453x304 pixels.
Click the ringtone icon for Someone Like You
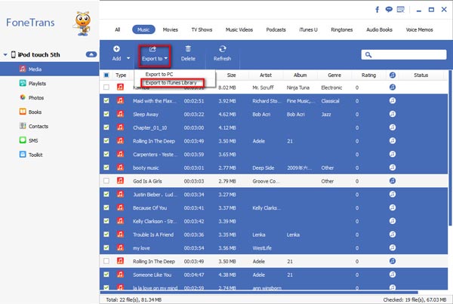point(393,275)
